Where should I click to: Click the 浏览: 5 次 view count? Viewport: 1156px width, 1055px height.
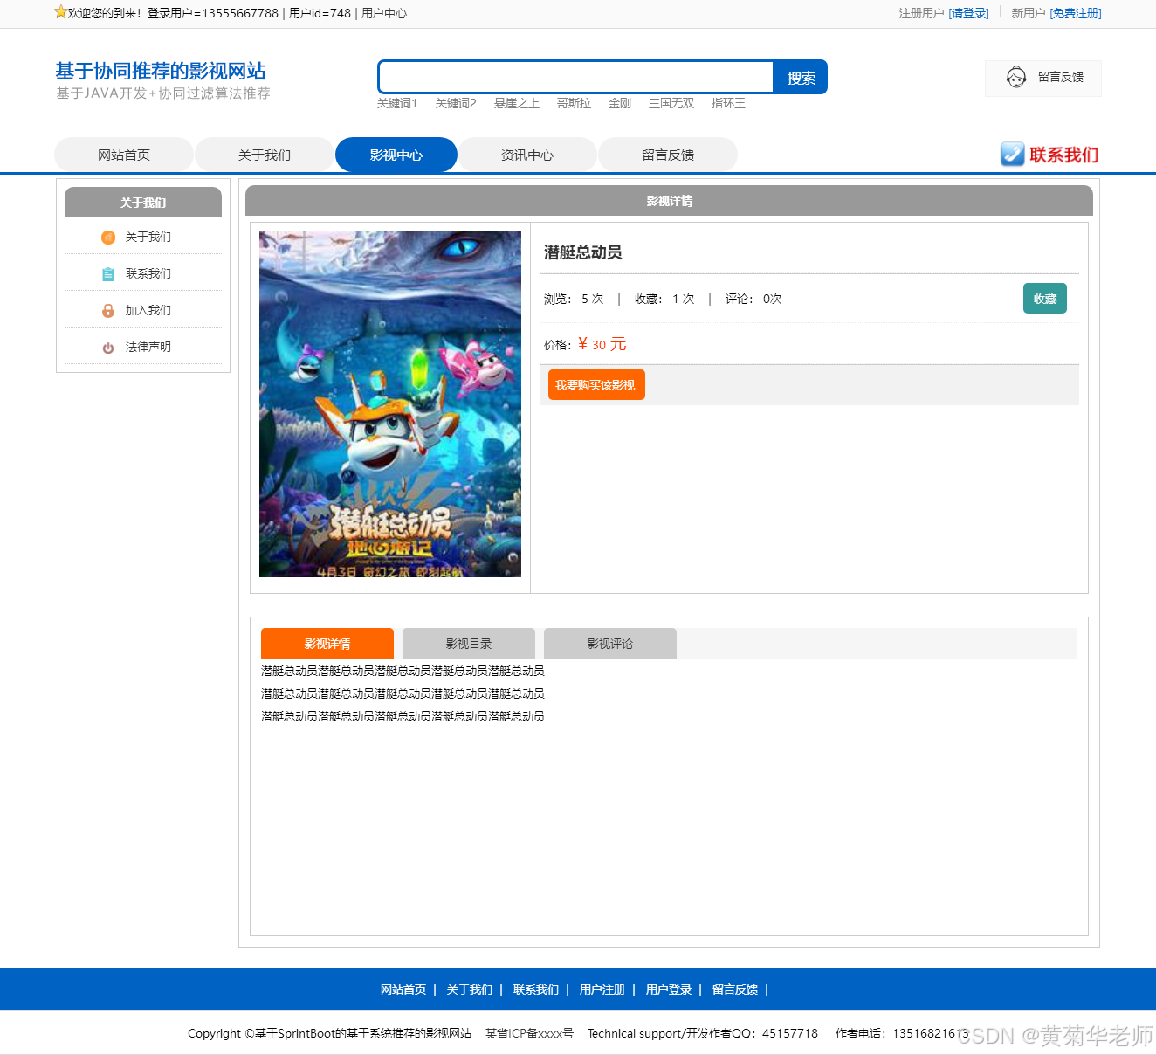point(574,299)
